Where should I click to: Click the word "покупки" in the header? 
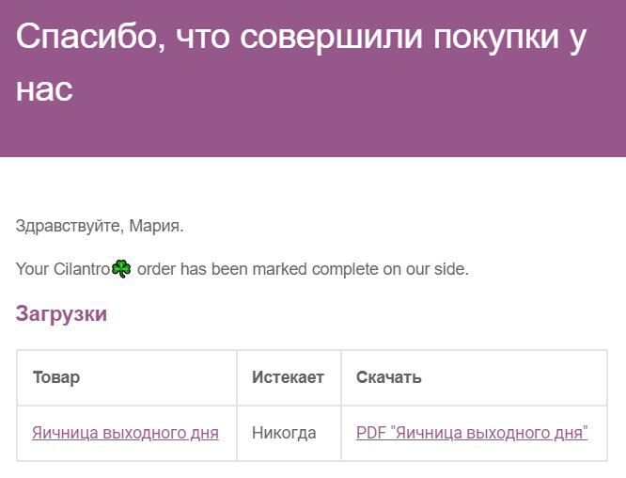click(496, 39)
